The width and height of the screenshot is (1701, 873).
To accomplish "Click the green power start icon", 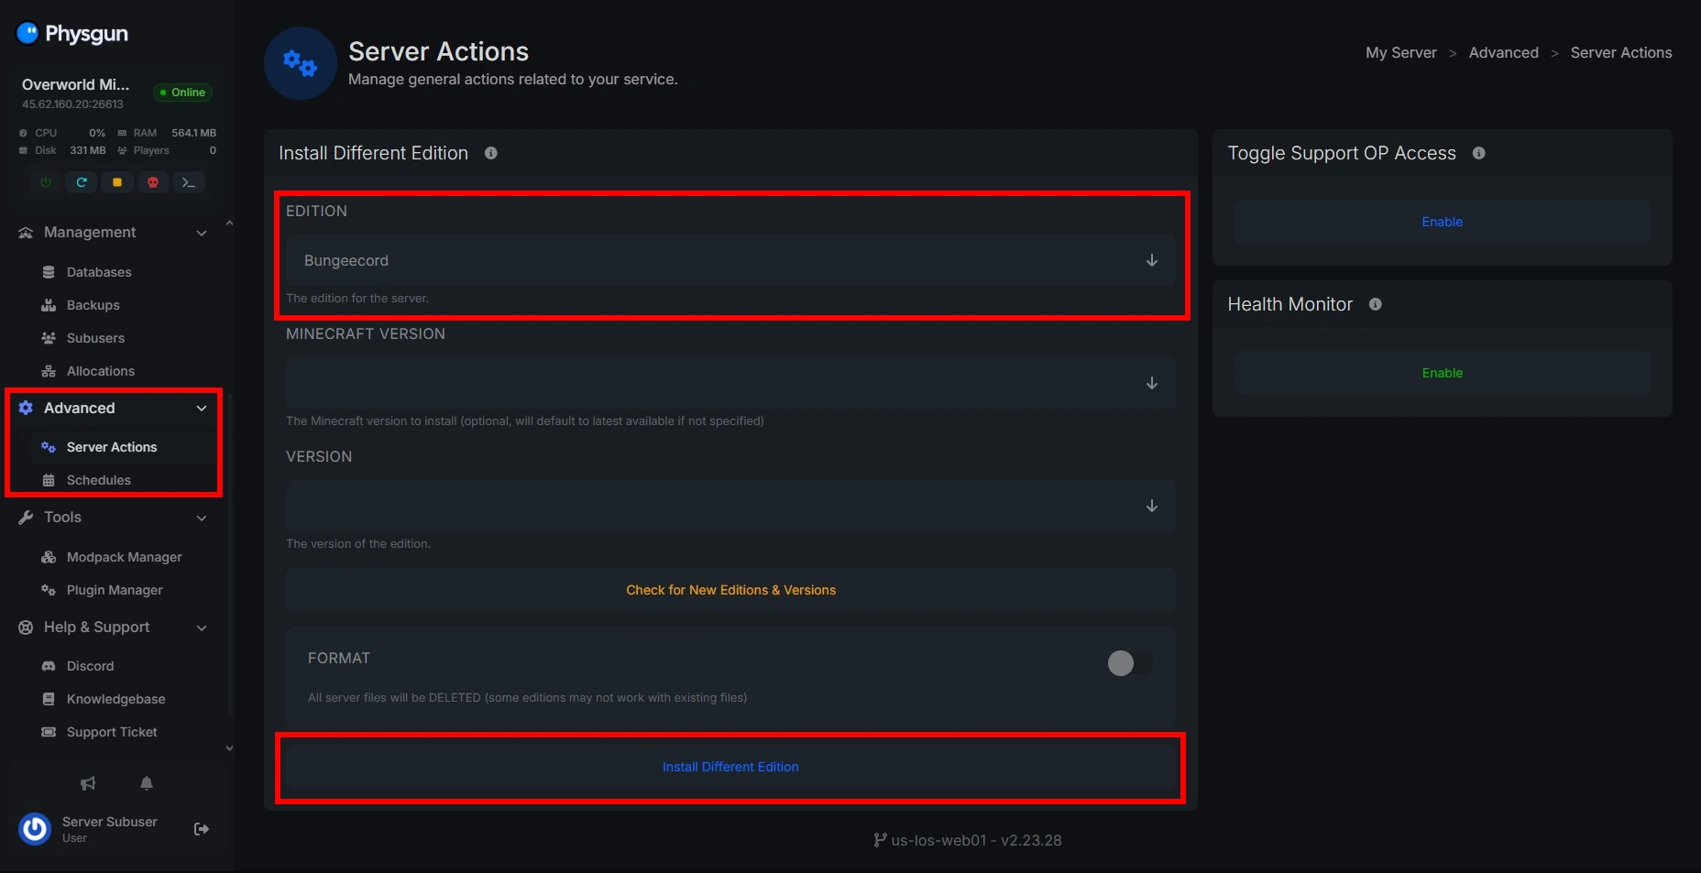I will [46, 182].
